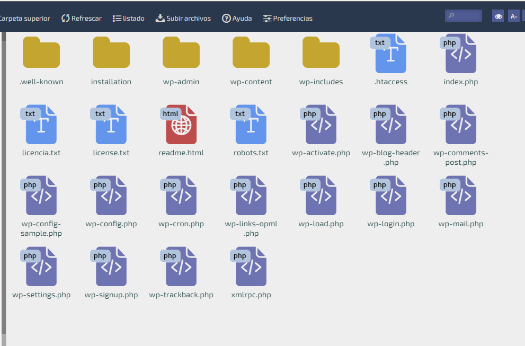Click the wp-config.php filename label
This screenshot has width=525, height=346.
[111, 224]
